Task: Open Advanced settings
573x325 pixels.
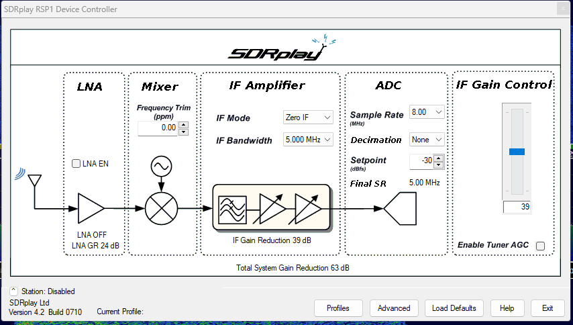Action: point(394,308)
